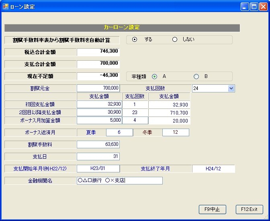
Task: Choose rate type B radio option
Action: (x=196, y=76)
